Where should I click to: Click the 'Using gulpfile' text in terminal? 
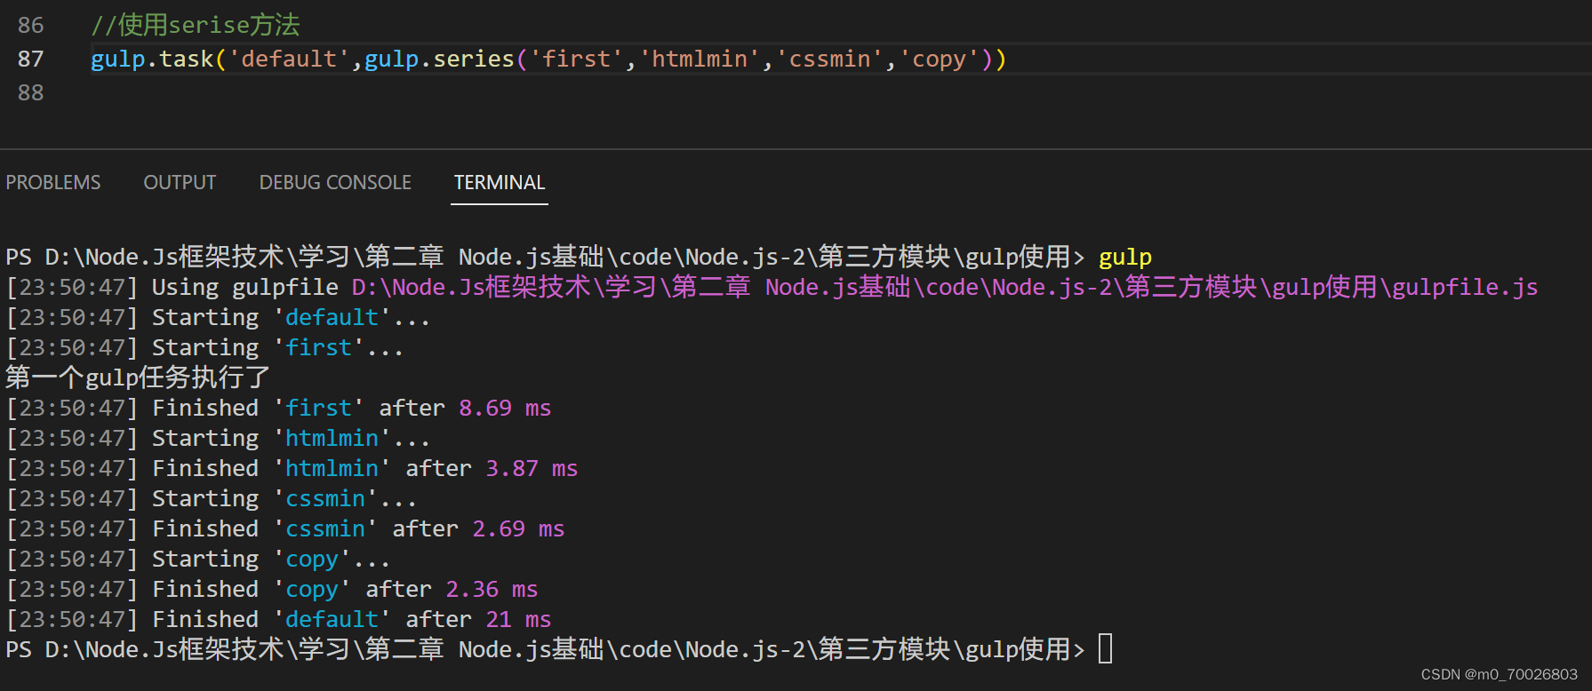click(245, 287)
